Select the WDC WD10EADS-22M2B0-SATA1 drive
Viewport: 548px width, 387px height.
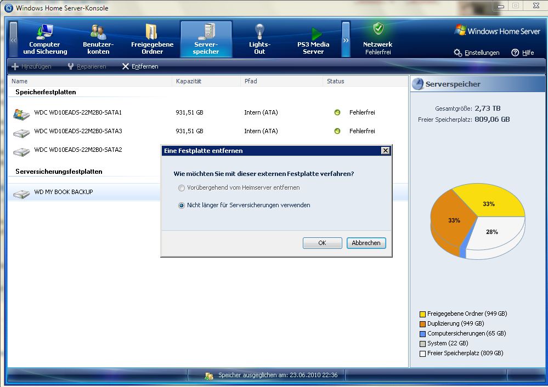(x=207, y=112)
